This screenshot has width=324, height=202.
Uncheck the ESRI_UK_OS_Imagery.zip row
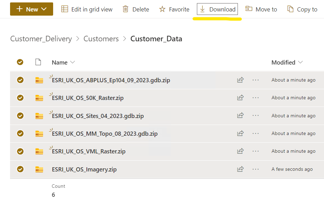click(20, 169)
